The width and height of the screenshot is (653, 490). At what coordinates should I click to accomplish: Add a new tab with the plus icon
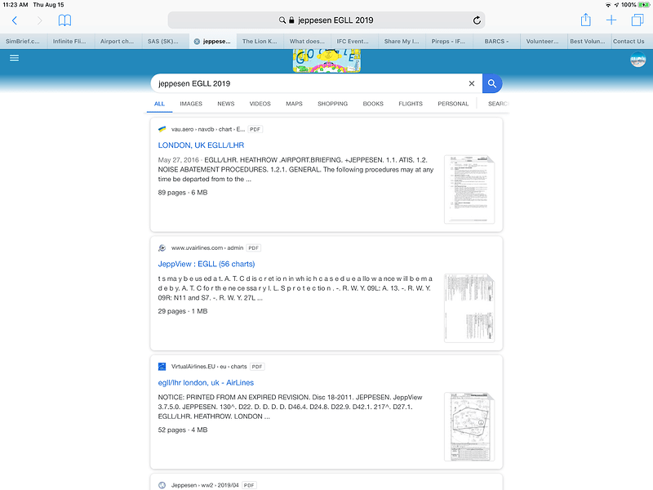pos(611,20)
